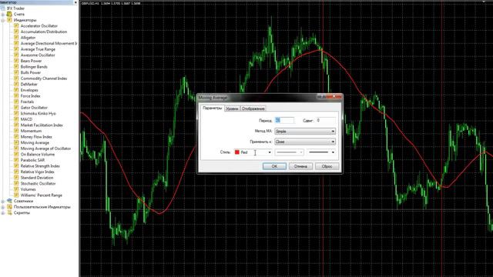493x277 pixels.
Task: Click the Gator Oscillator indicator icon
Action: (16, 108)
